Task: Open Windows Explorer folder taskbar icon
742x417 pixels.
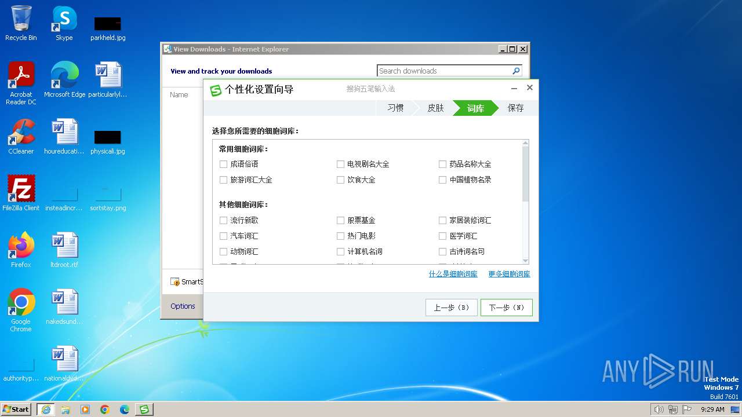Action: point(66,409)
